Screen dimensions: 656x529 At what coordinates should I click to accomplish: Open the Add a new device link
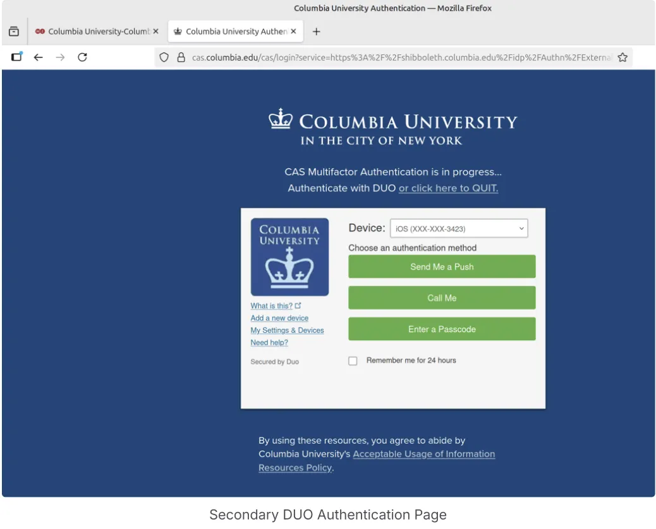point(279,318)
